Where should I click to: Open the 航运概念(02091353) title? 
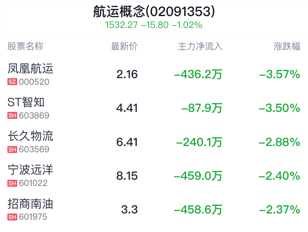154,12
